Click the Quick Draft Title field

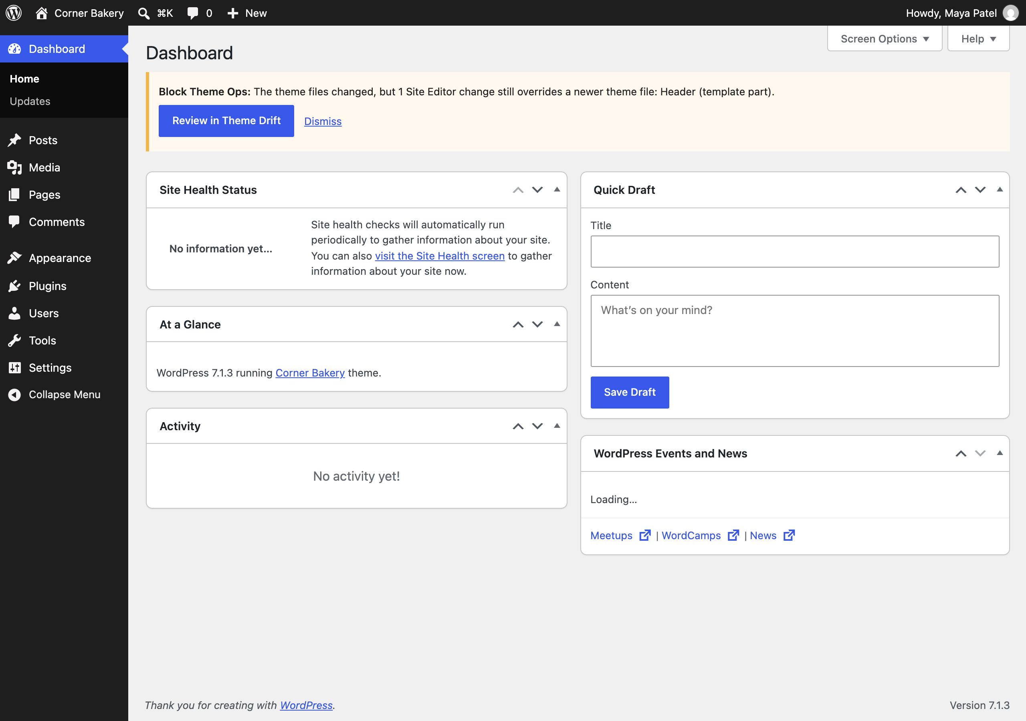[794, 252]
